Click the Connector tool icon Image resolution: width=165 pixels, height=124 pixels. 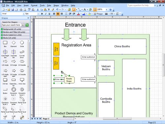point(79,10)
